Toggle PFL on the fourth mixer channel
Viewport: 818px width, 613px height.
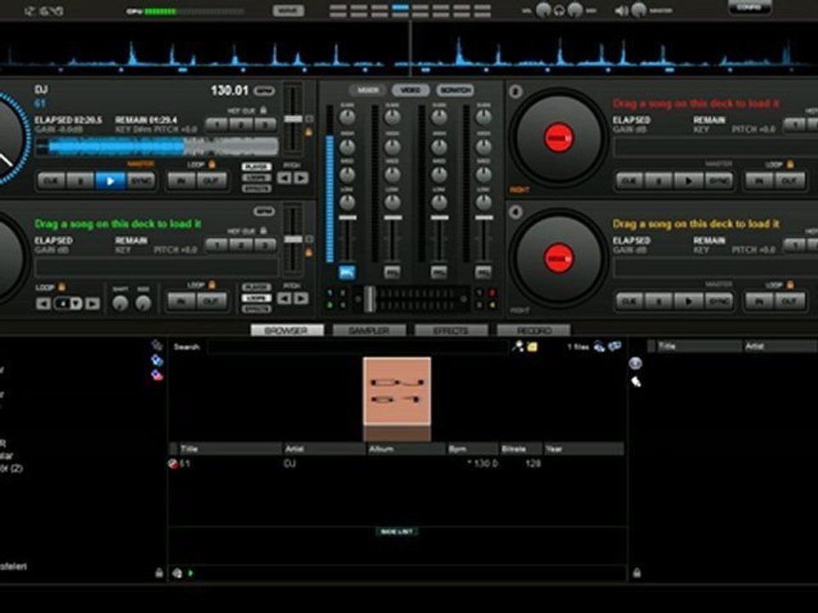(483, 272)
